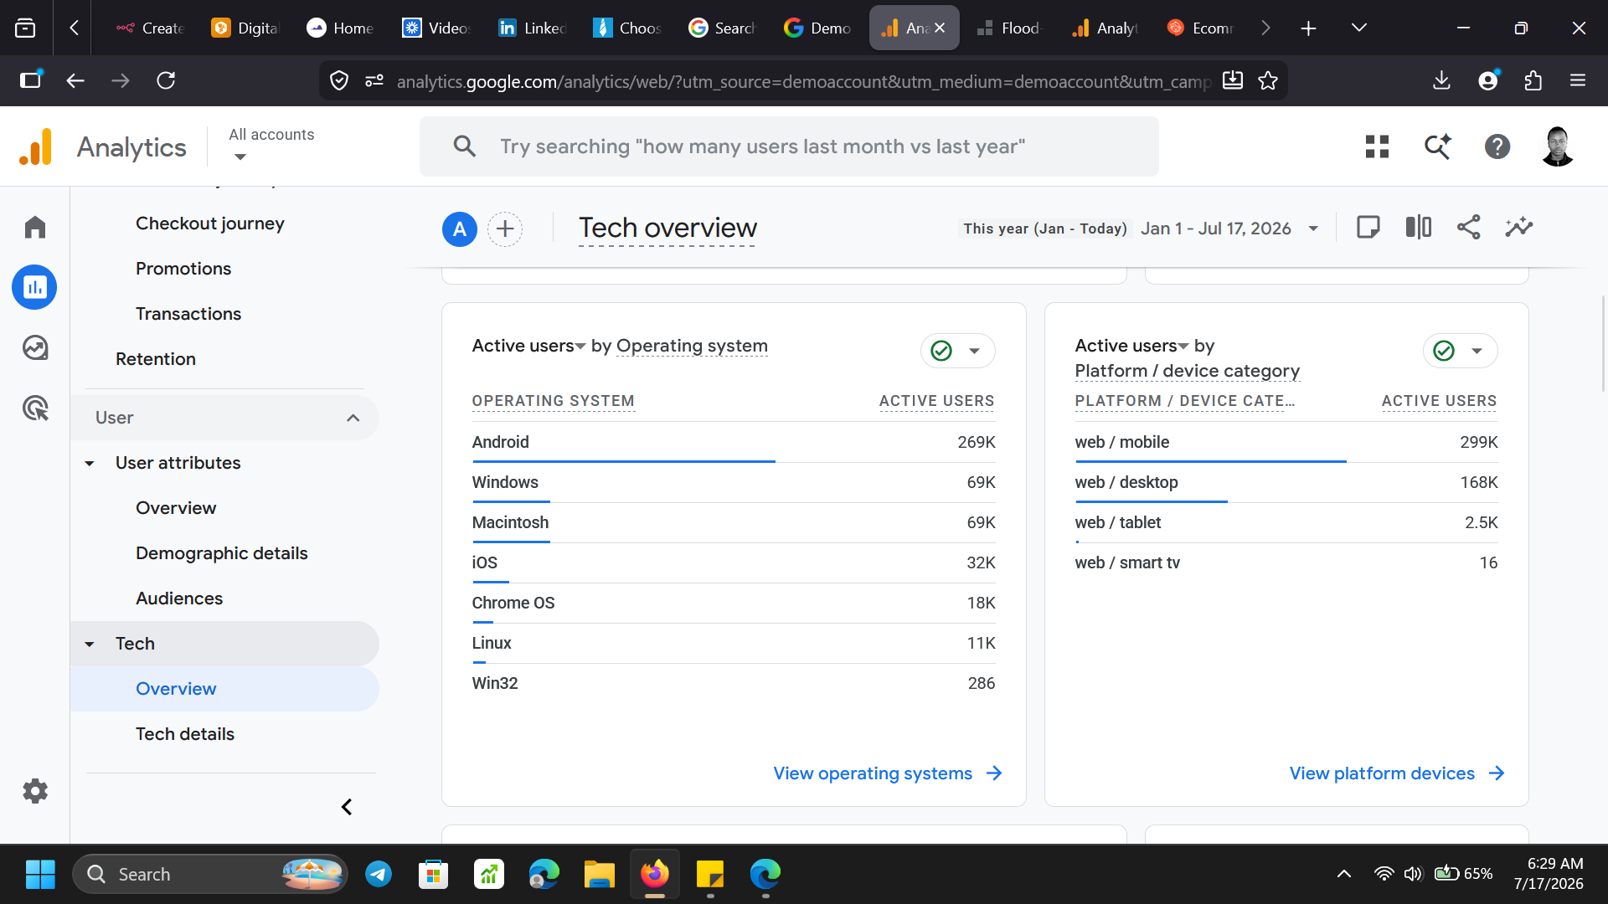This screenshot has height=904, width=1608.
Task: Click the All Users segment A badge
Action: (460, 229)
